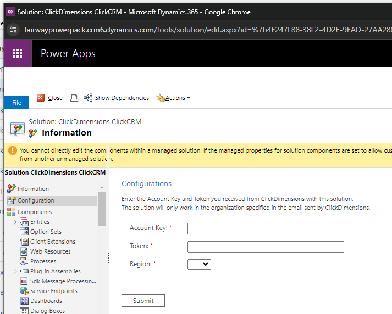Expand the Plug-in Assemblies tree node
The width and height of the screenshot is (392, 314).
pyautogui.click(x=15, y=271)
